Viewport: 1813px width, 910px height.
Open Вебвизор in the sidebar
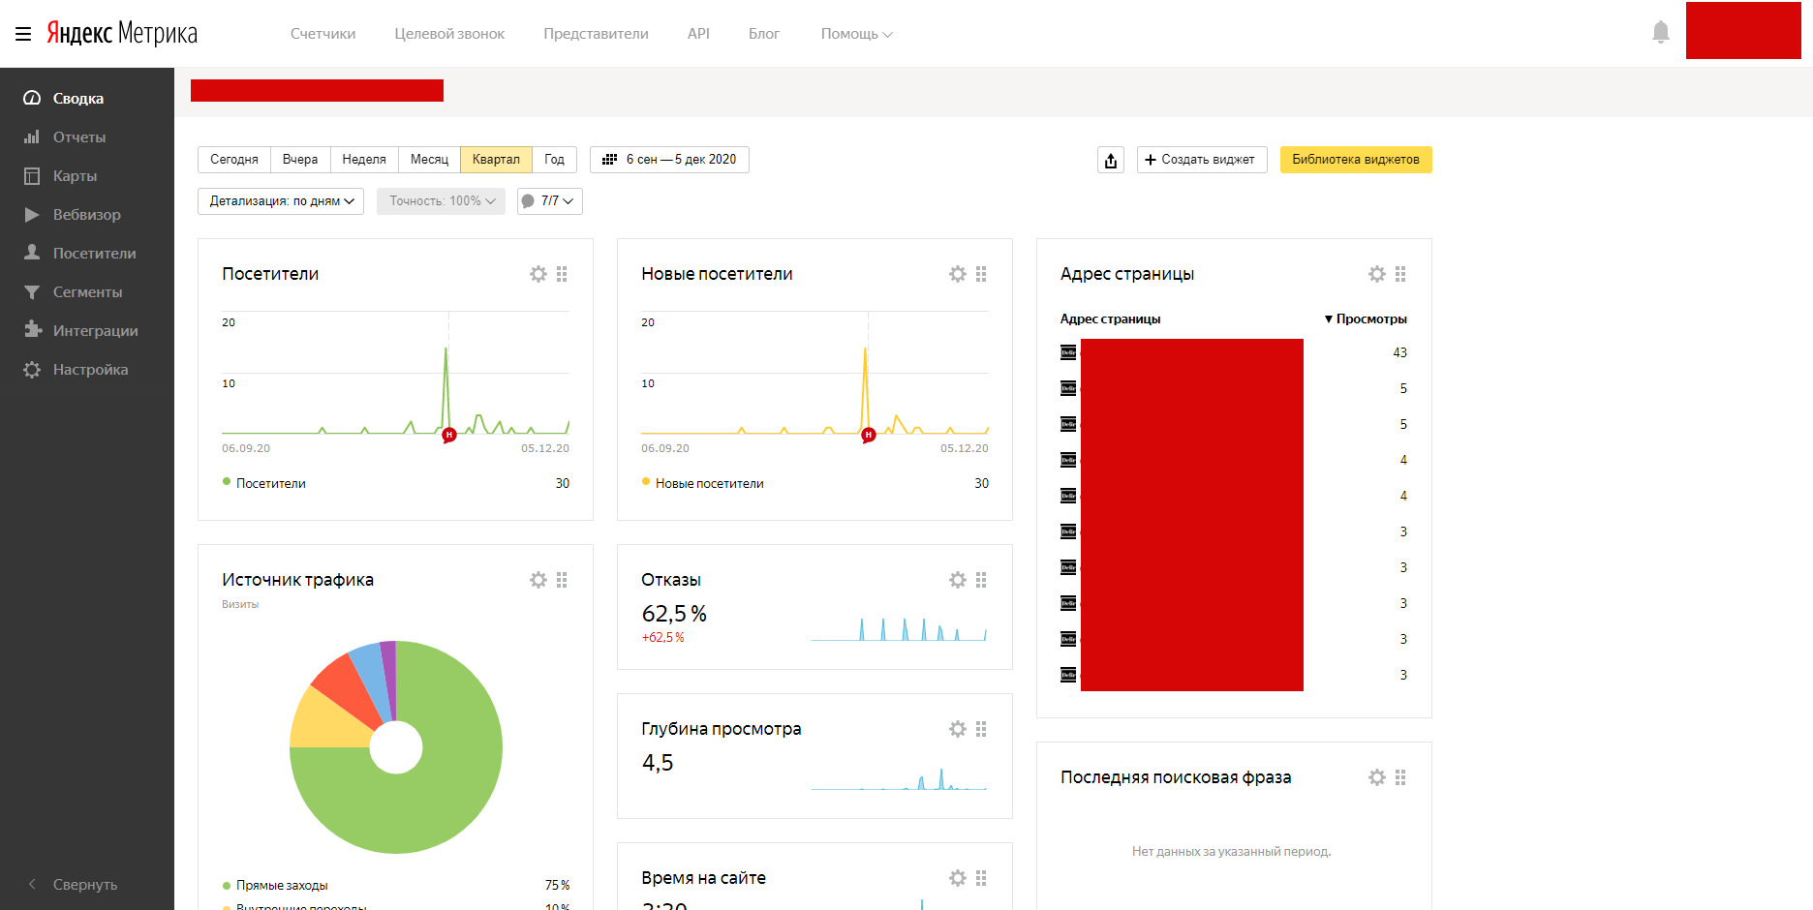(86, 215)
